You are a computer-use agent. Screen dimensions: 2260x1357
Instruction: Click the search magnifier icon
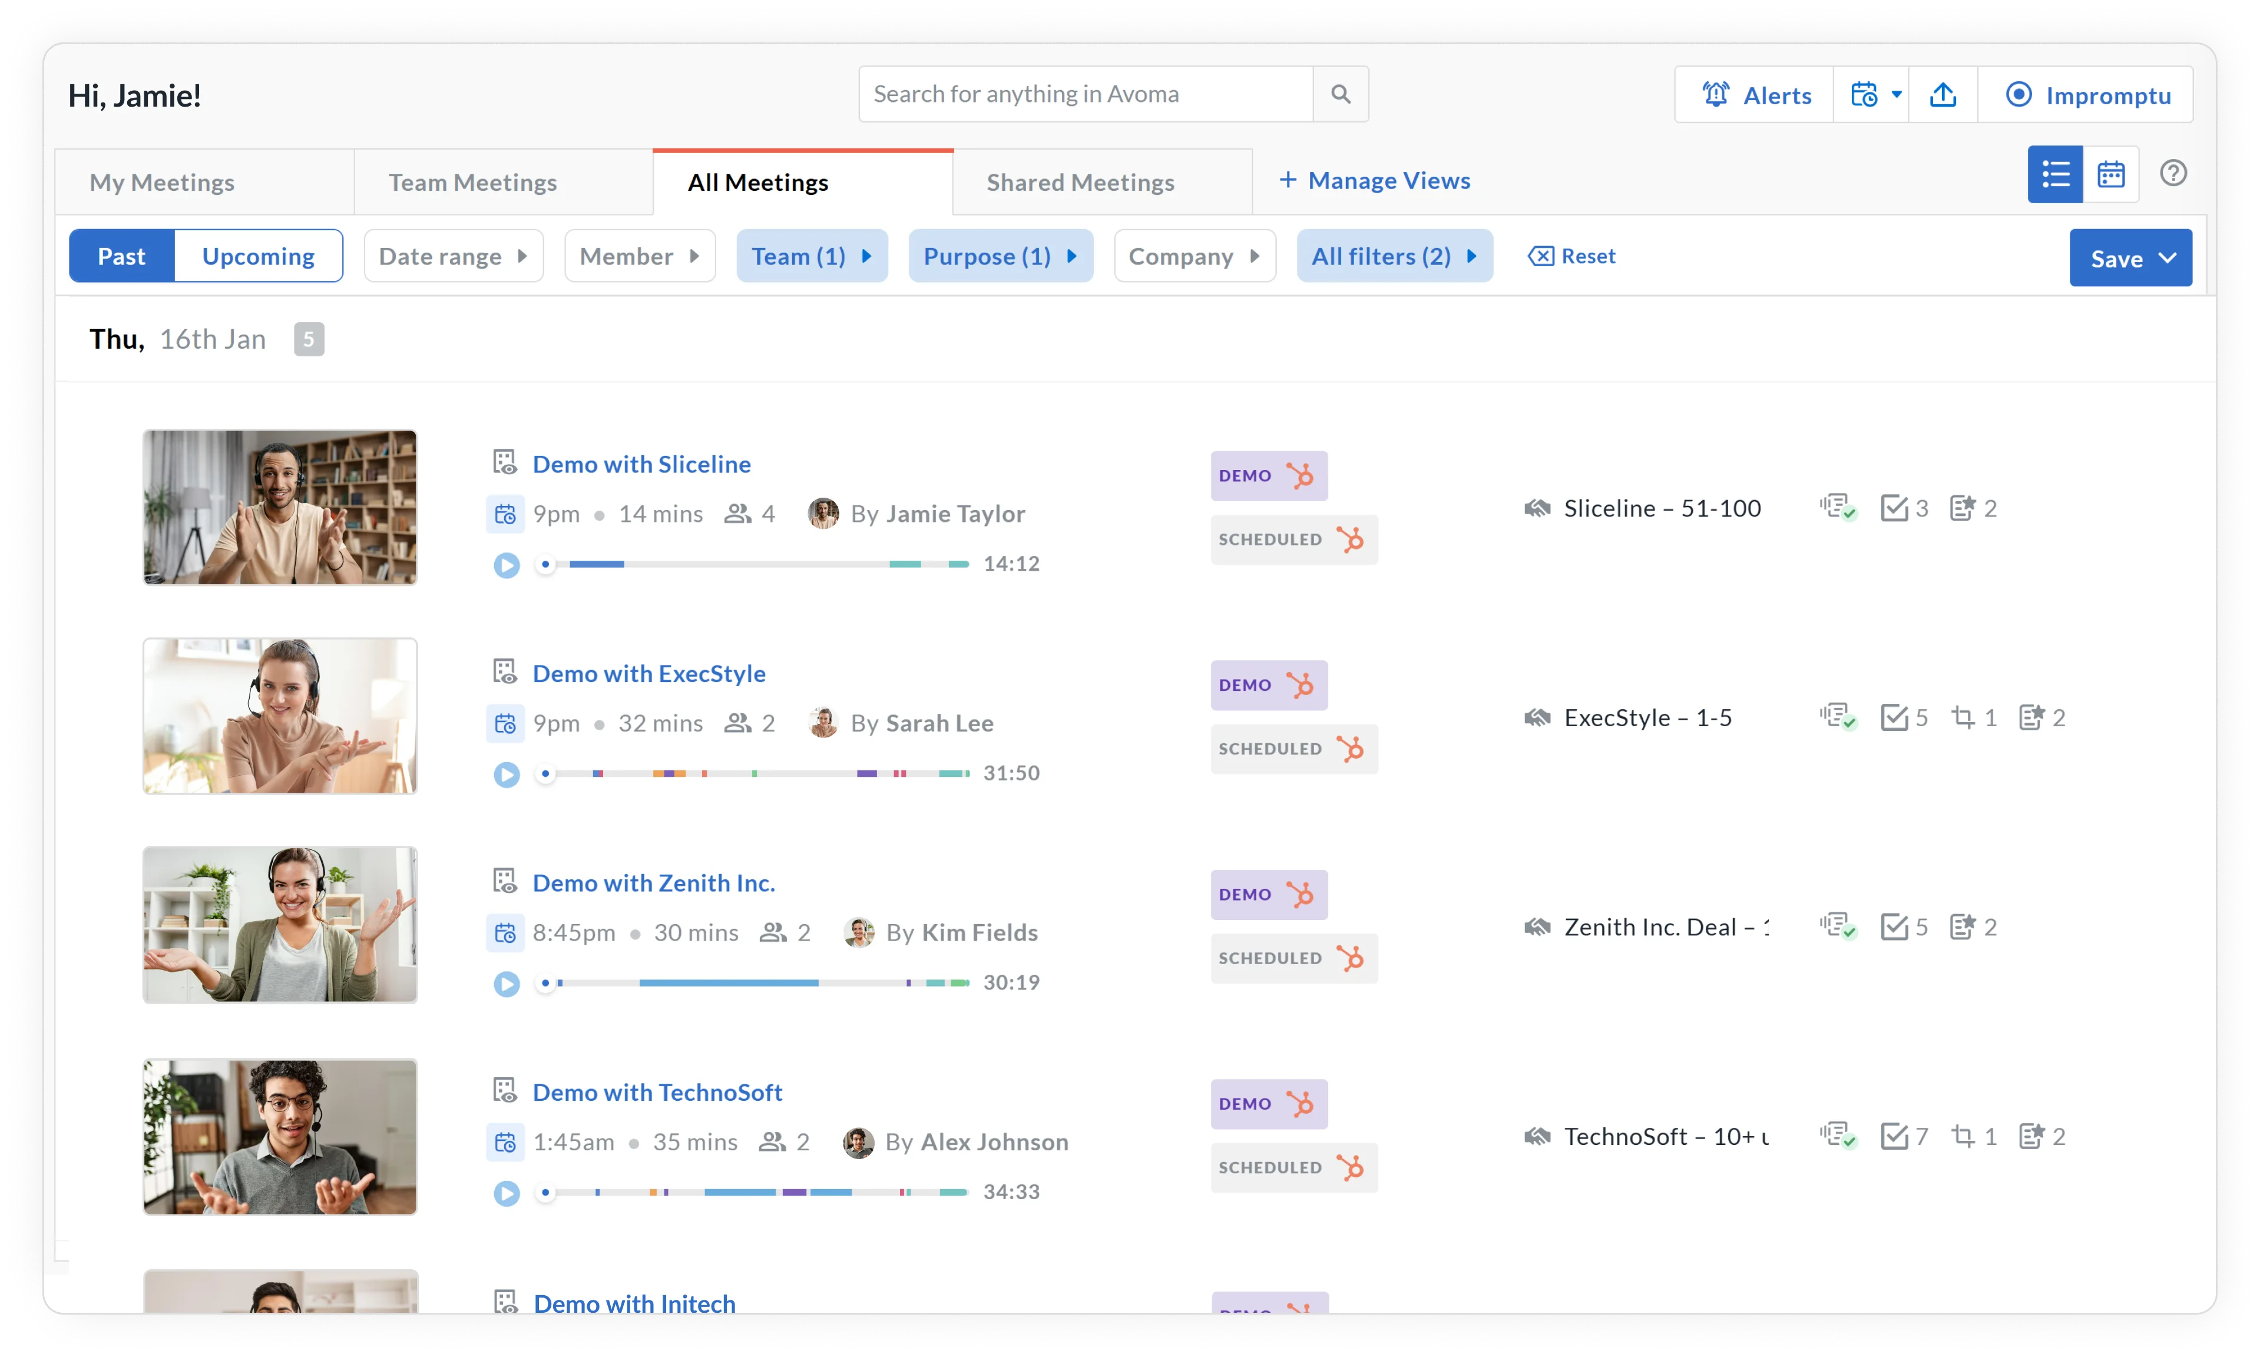tap(1341, 94)
